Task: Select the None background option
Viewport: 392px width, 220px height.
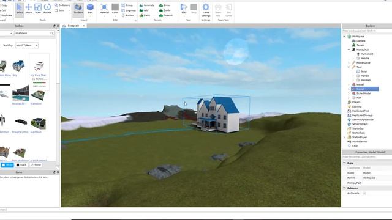Action: point(36,165)
